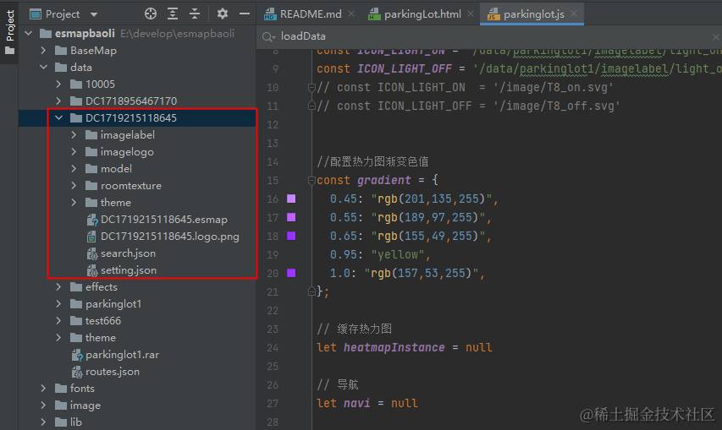
Task: Select the parkinglot1.rar file
Action: coord(122,355)
